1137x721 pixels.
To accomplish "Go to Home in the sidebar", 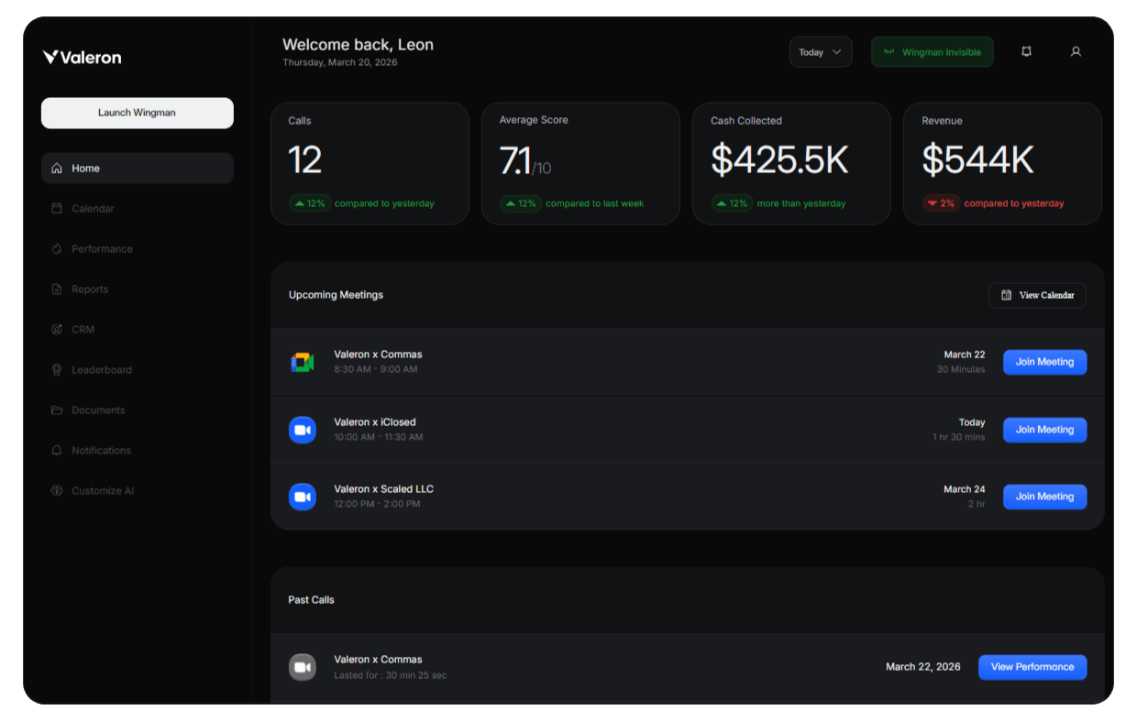I will click(138, 169).
